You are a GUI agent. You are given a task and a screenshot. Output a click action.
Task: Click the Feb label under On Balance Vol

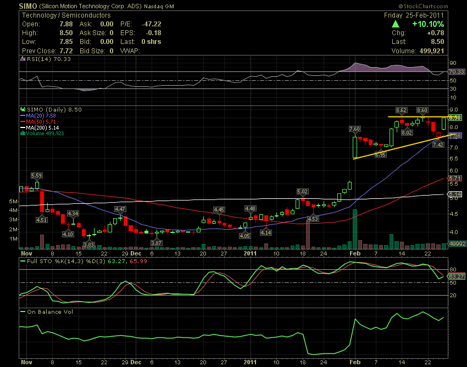[x=355, y=362]
